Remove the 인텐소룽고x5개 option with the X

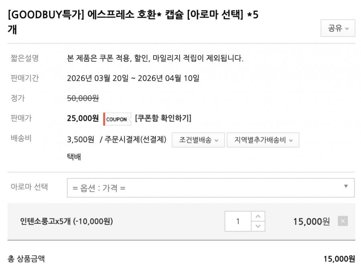point(343,221)
